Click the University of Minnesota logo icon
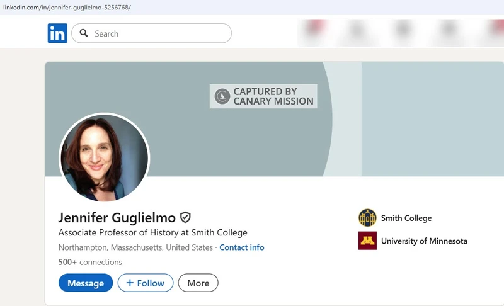504x306 pixels. (367, 241)
